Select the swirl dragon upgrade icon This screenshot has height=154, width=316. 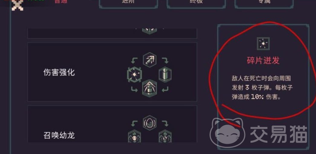coord(165,136)
